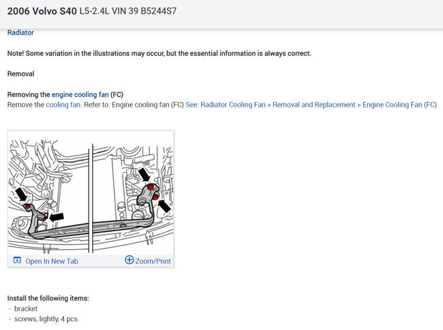Click the topmost red screw on the right bracket
The height and width of the screenshot is (330, 443).
[x=151, y=186]
